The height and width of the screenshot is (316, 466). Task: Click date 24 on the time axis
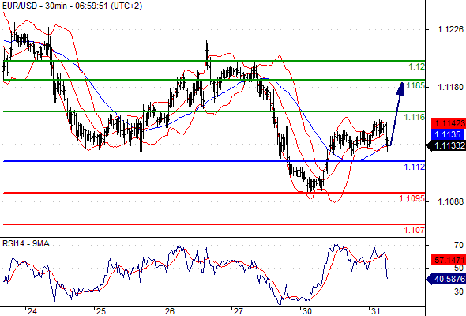coord(32,311)
